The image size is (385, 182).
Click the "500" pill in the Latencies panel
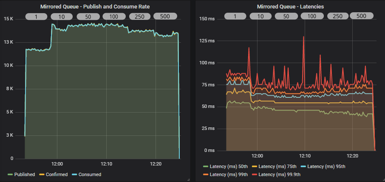click(361, 16)
